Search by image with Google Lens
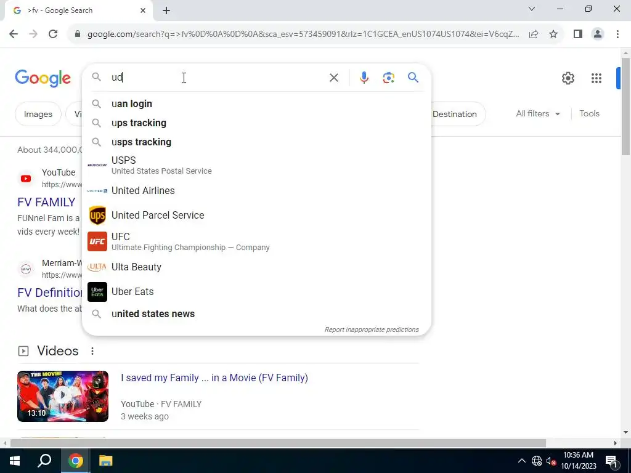 tap(388, 78)
